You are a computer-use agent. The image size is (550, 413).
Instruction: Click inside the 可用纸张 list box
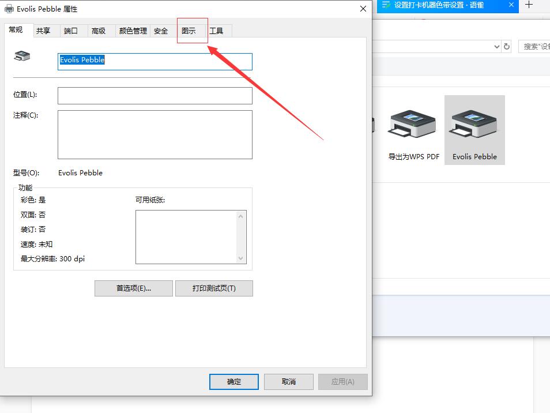[x=187, y=237]
